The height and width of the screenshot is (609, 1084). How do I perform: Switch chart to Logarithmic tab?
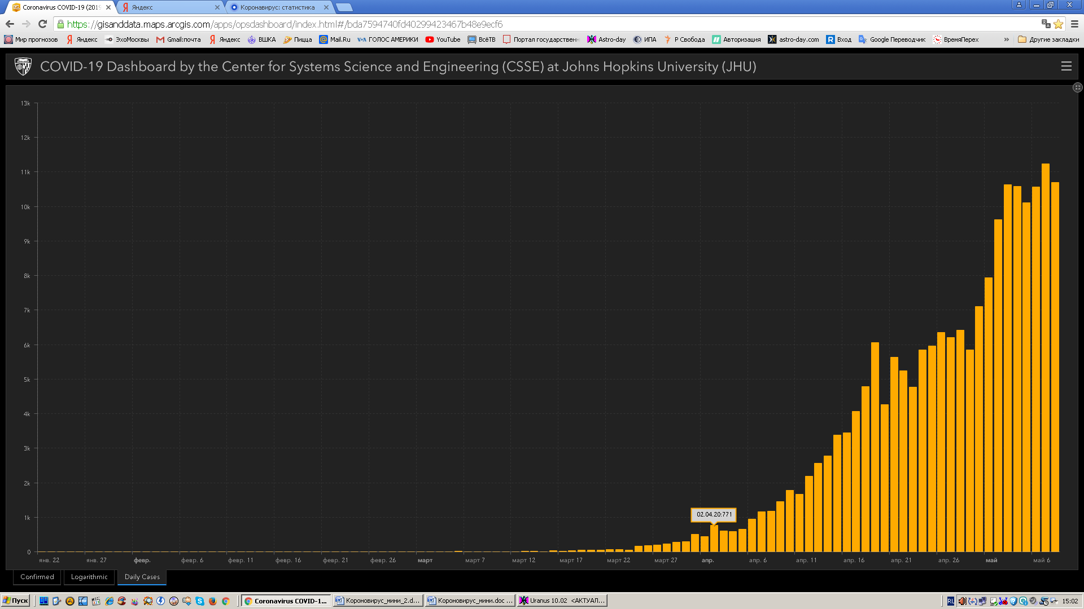click(89, 577)
